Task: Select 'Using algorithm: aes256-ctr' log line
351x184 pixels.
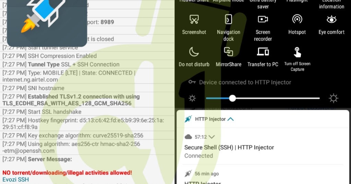Action: click(x=71, y=147)
